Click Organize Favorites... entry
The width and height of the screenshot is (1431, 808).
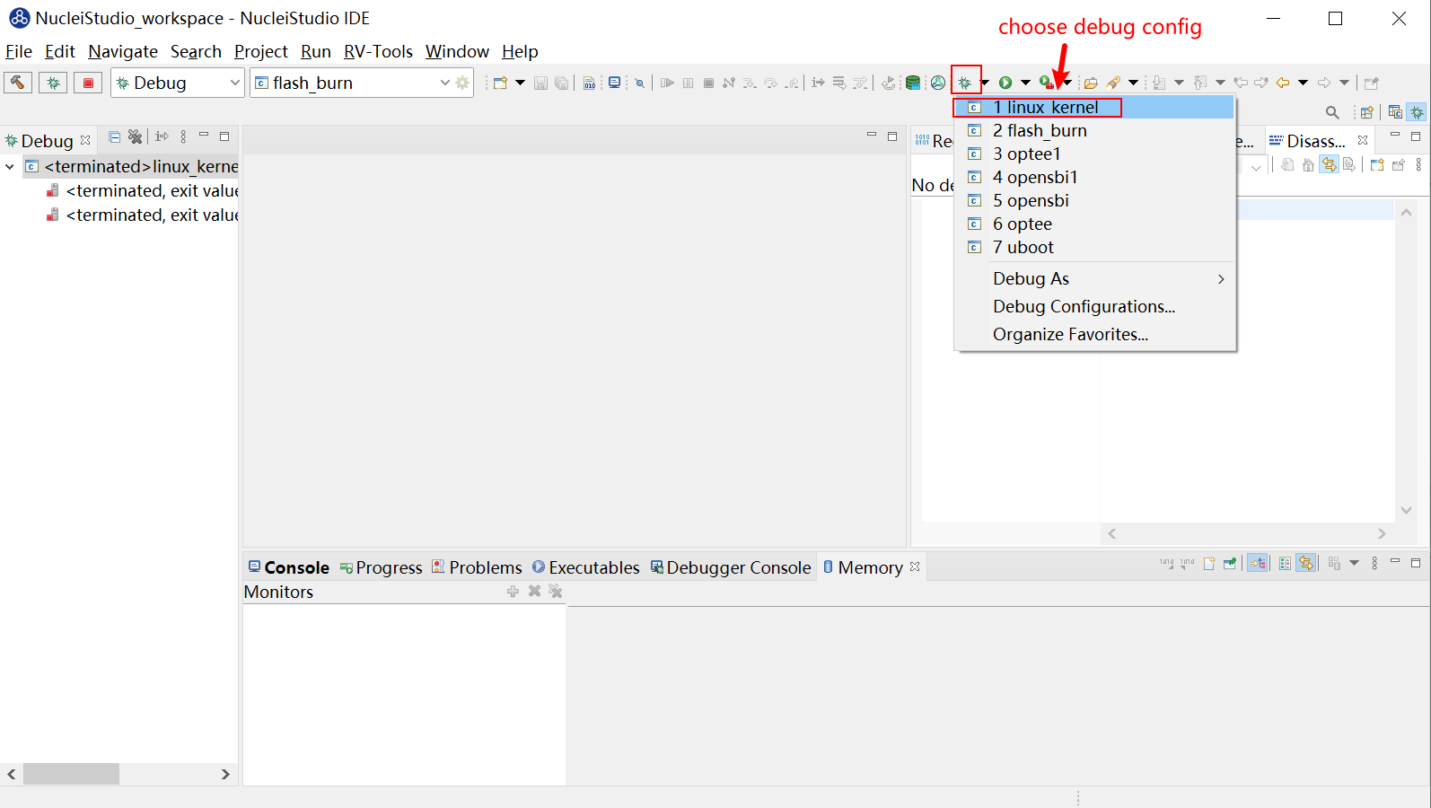tap(1095, 334)
